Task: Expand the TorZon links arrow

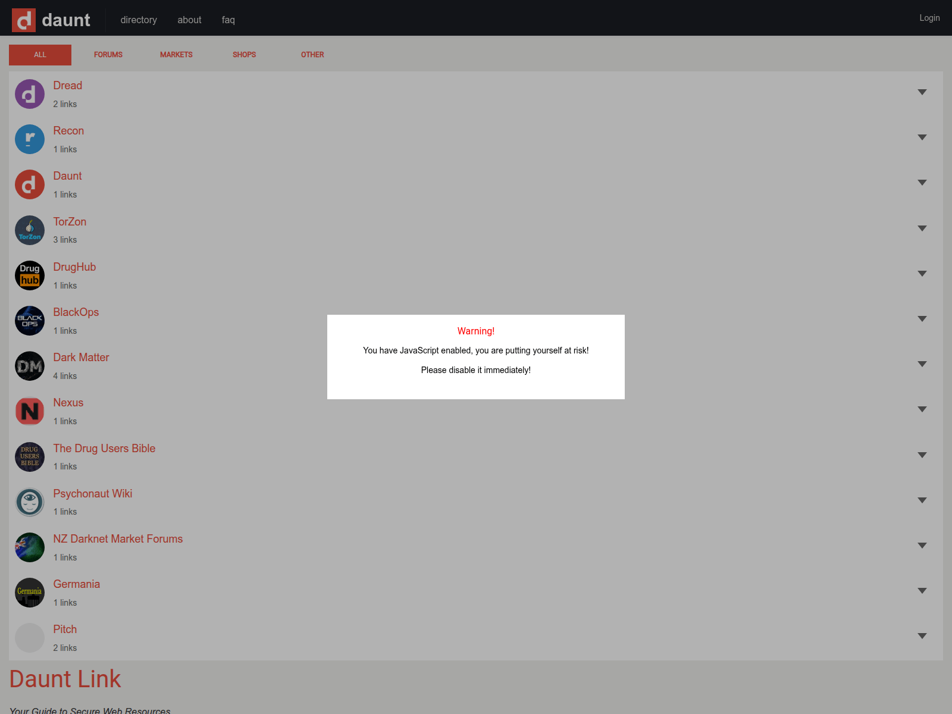Action: [922, 228]
